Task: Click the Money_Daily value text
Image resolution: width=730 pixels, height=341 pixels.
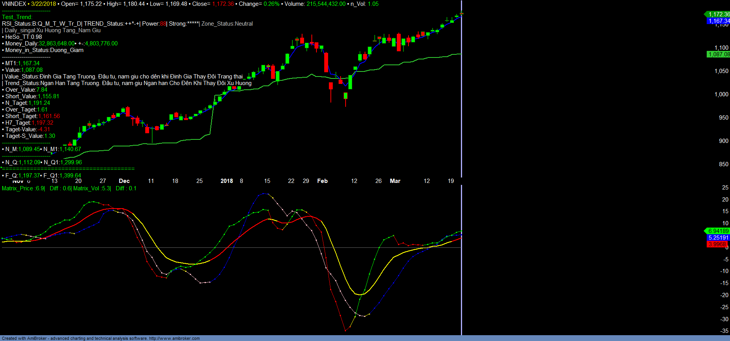Action: tap(57, 43)
